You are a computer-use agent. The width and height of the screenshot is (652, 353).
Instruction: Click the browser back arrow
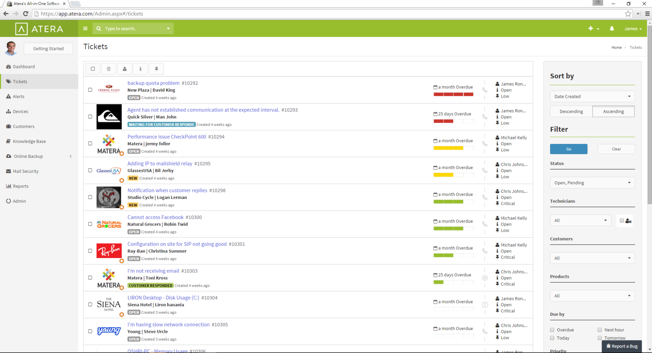(x=6, y=14)
